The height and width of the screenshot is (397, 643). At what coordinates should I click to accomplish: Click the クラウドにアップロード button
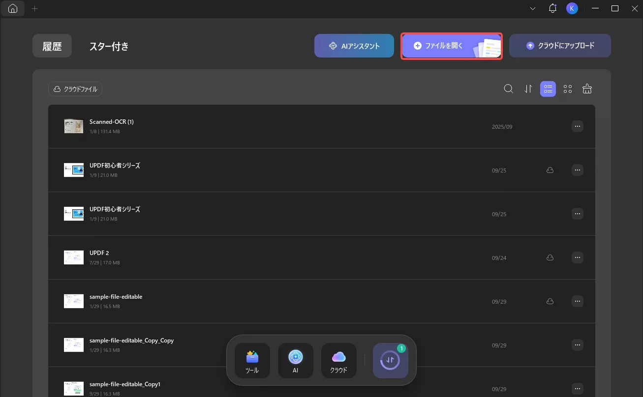point(560,46)
